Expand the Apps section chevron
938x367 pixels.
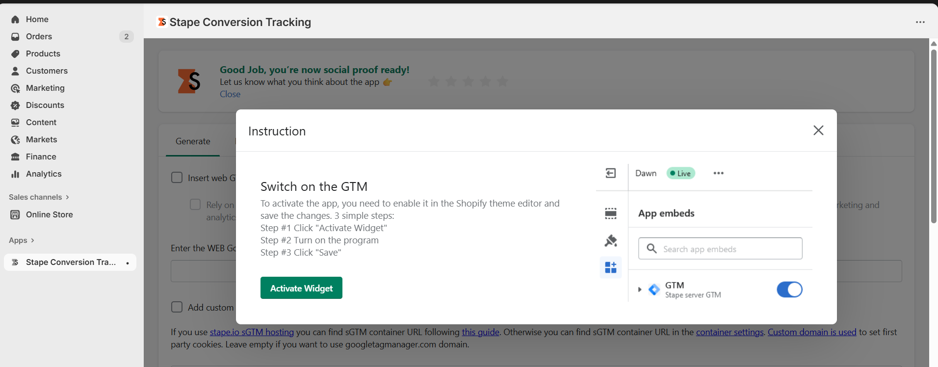32,240
